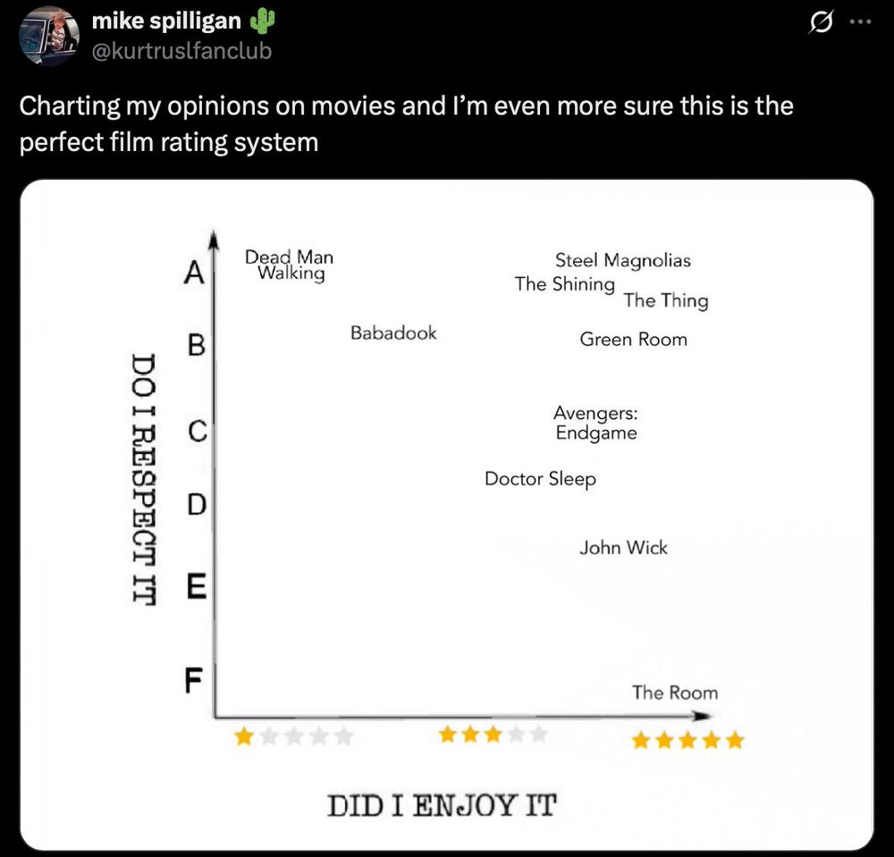
Task: Open the movie chart image
Action: coord(447,515)
